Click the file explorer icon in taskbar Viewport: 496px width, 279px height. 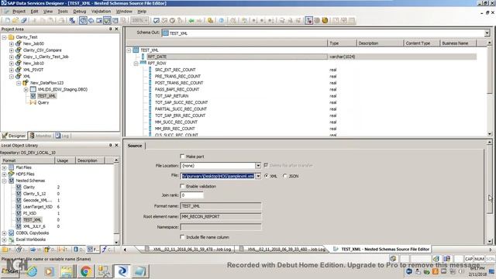[x=67, y=271]
